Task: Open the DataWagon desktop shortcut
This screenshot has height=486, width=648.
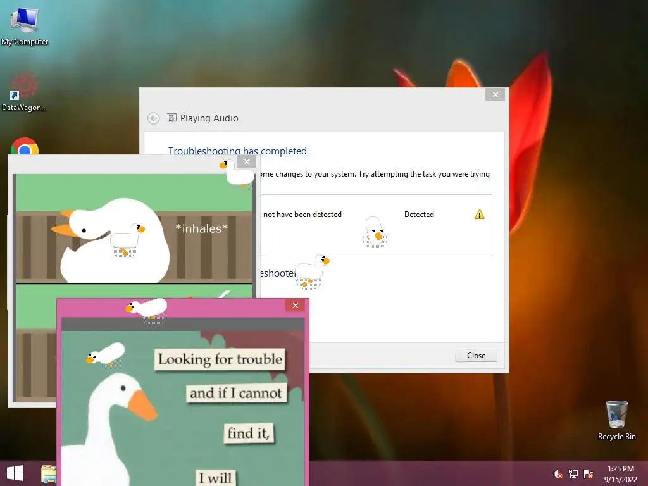Action: (x=24, y=92)
